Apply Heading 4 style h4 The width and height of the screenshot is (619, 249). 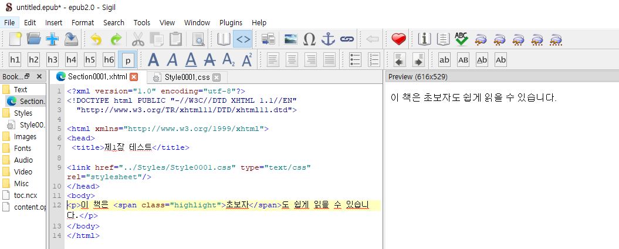click(71, 60)
